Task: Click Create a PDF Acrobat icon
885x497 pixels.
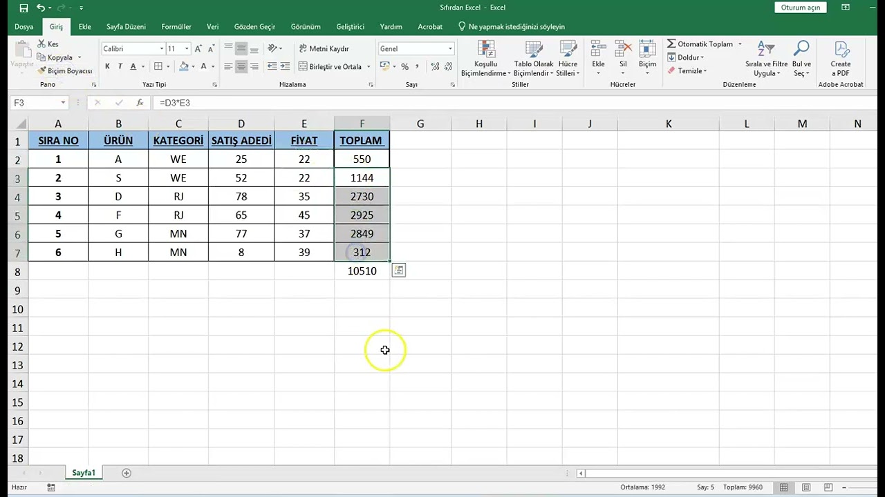Action: coord(841,59)
